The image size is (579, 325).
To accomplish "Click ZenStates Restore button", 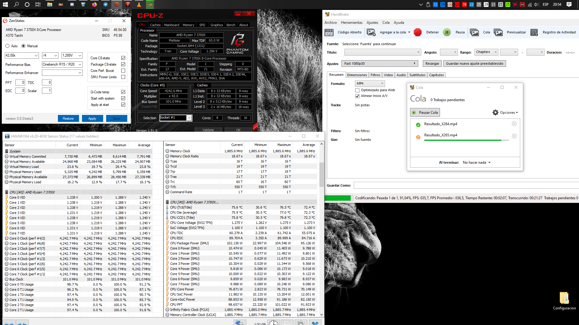I will [x=68, y=119].
